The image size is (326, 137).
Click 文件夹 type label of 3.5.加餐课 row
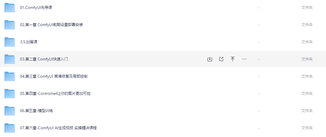pos(307,42)
